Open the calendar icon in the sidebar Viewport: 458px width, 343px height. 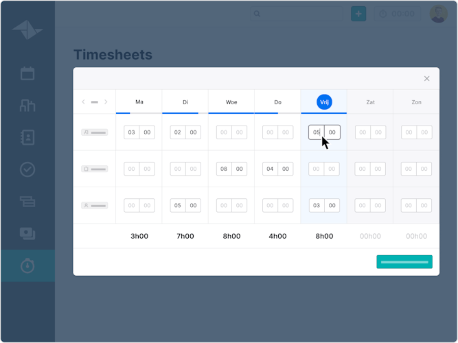(27, 73)
